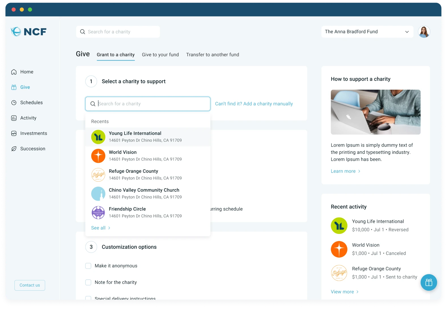Select Young Life International from Recents
Viewport: 447px width, 310px height.
(x=148, y=137)
